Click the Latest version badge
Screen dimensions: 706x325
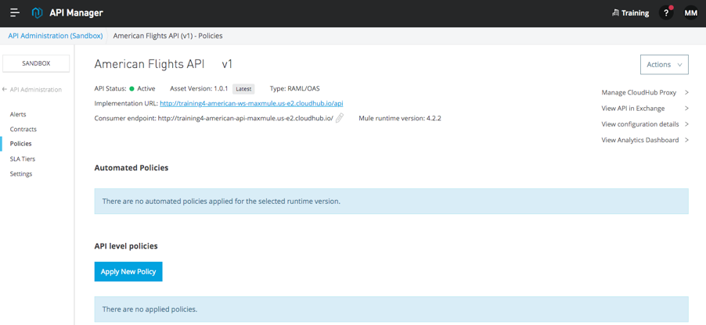(x=243, y=88)
